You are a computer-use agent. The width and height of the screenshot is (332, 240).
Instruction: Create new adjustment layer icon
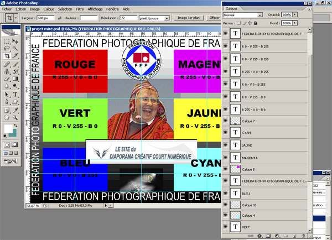277,236
